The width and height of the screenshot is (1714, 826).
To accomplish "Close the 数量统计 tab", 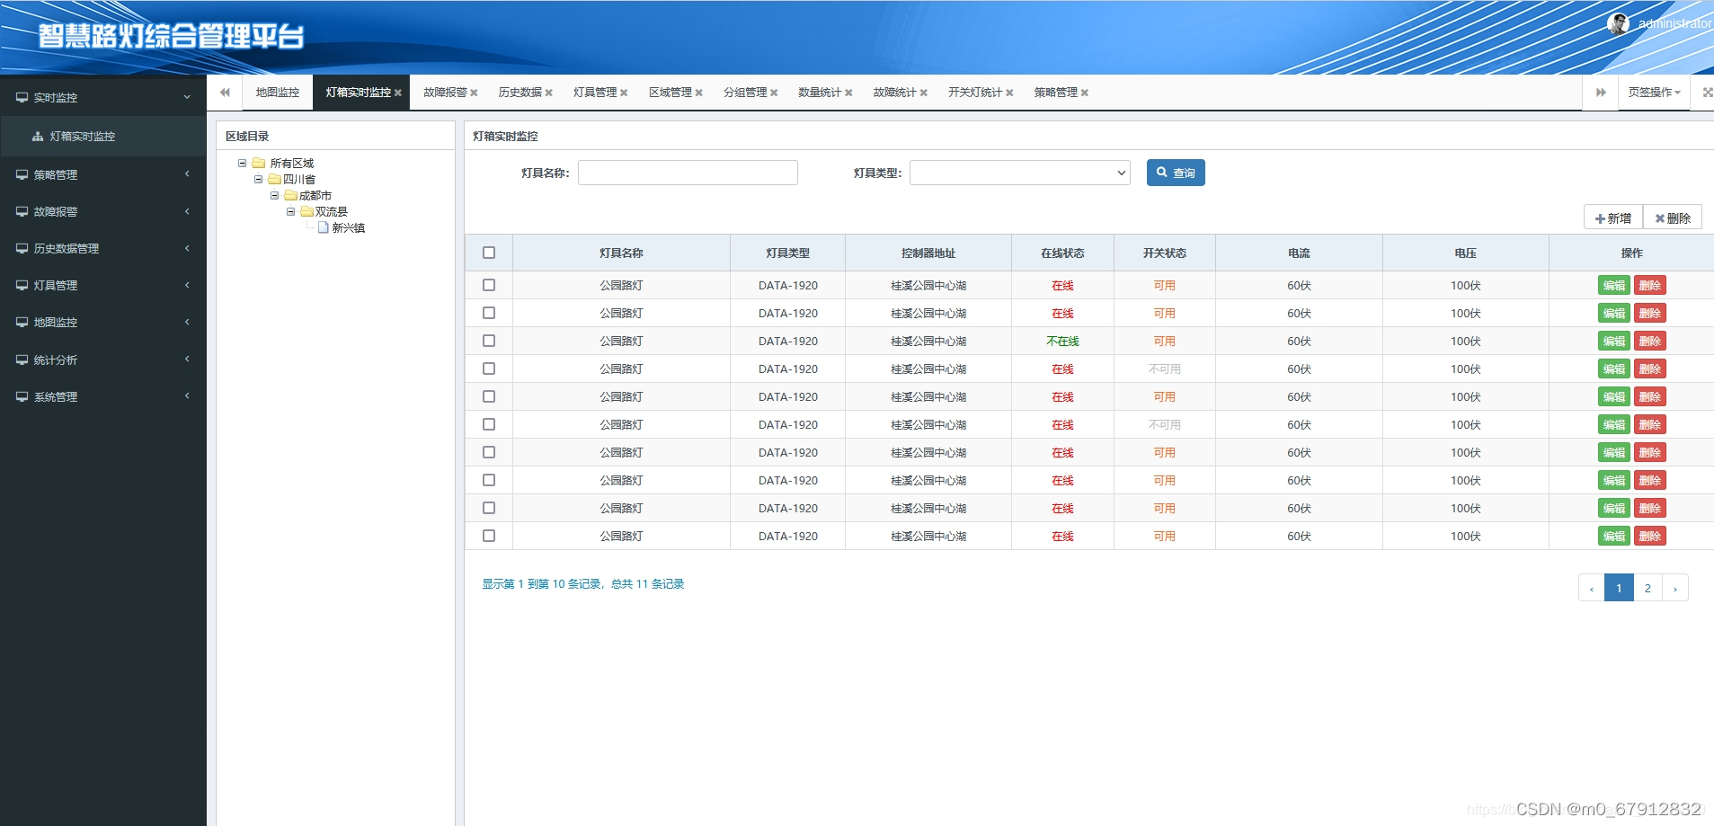I will pyautogui.click(x=848, y=93).
